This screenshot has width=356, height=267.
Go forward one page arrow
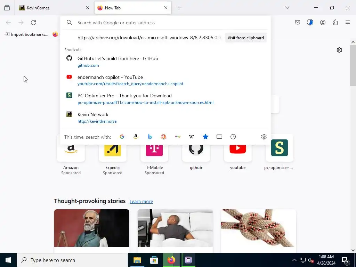pos(21,23)
